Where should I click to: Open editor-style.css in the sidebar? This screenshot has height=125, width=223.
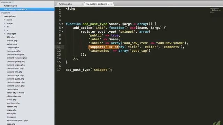14,96
